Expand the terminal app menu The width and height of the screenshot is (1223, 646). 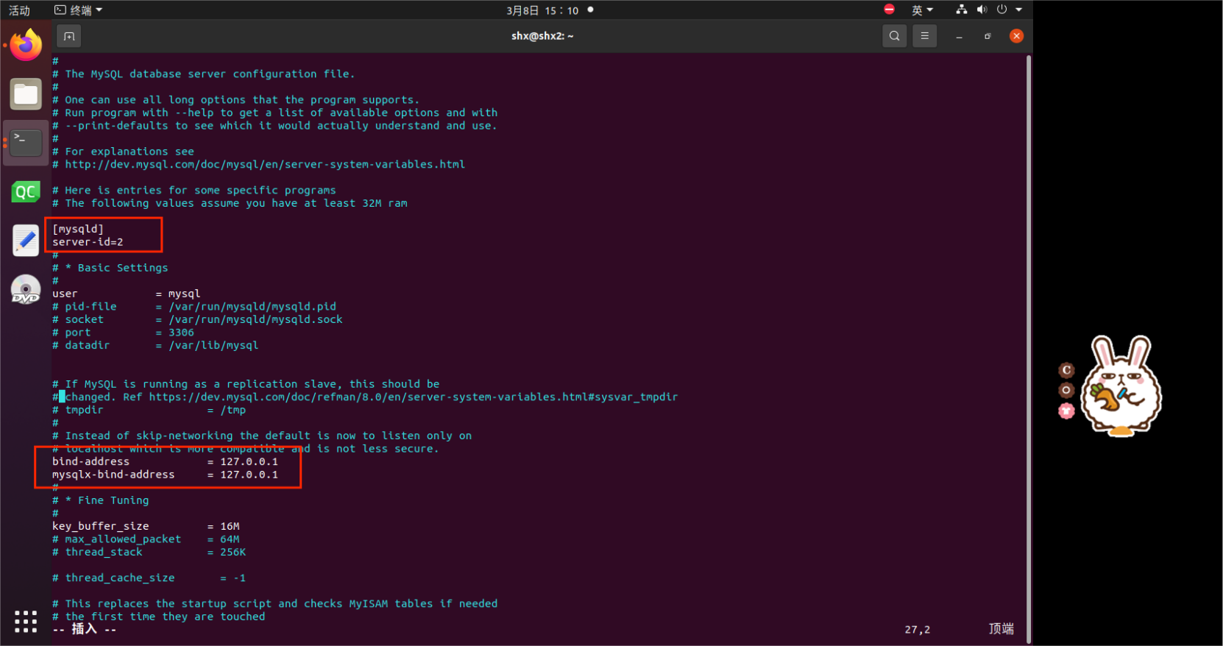79,10
